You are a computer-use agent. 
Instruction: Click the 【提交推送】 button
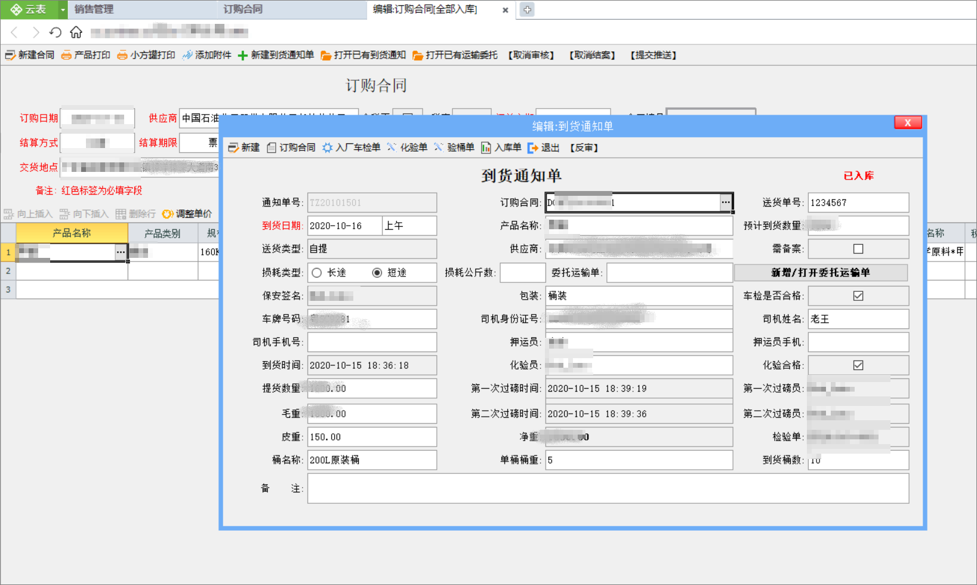pos(654,55)
